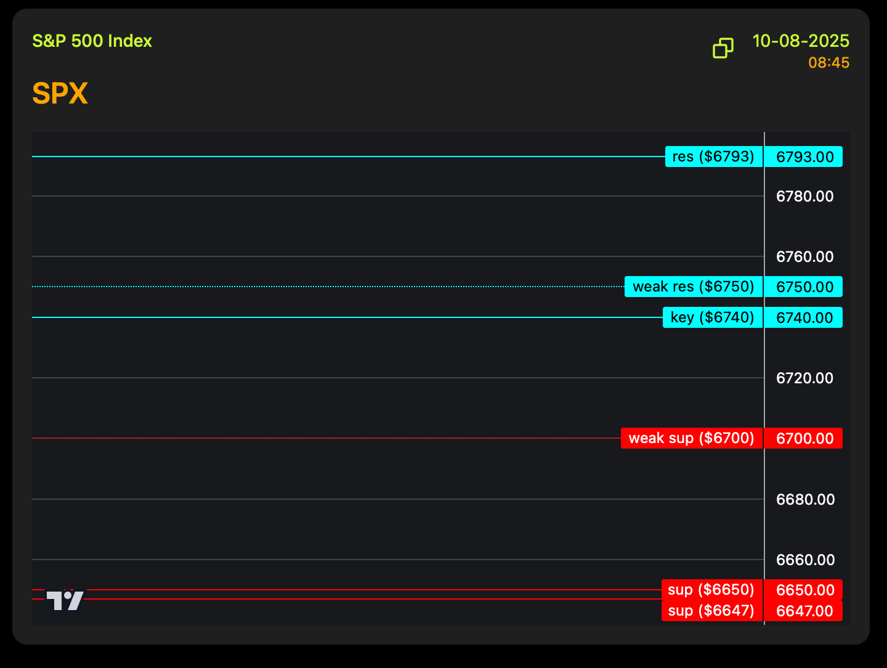Click the 6650.00 red price tag
The image size is (887, 668).
[x=804, y=590]
